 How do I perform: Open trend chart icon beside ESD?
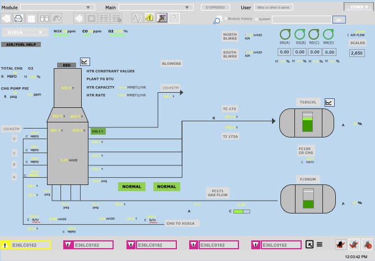(x=85, y=61)
